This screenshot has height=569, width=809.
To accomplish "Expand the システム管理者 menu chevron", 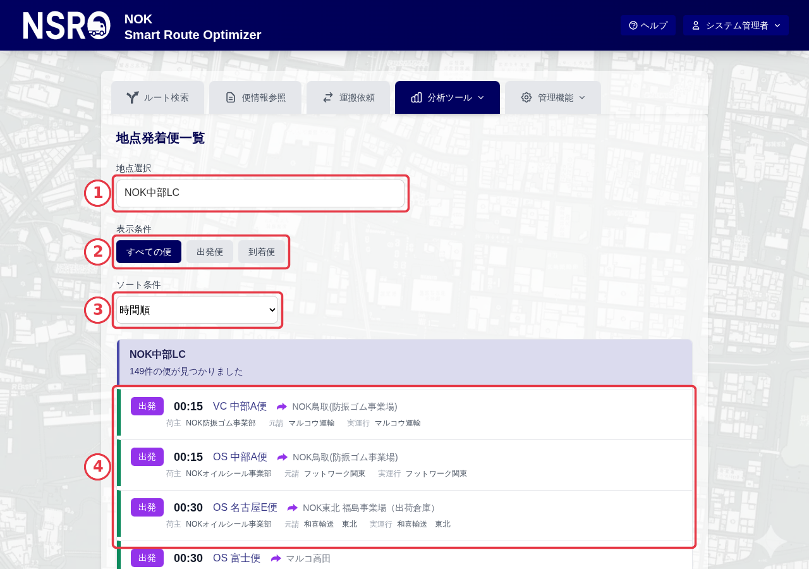I will coord(777,25).
